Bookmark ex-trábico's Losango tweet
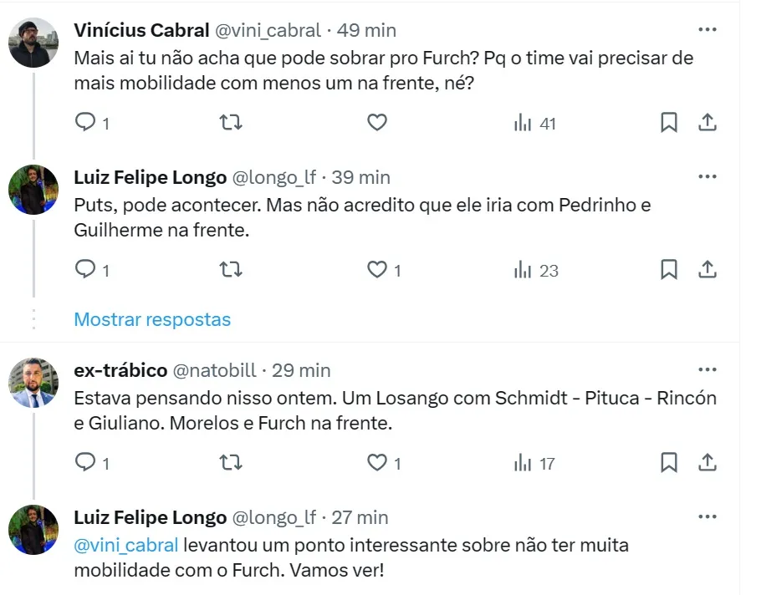The width and height of the screenshot is (761, 595). [x=669, y=462]
